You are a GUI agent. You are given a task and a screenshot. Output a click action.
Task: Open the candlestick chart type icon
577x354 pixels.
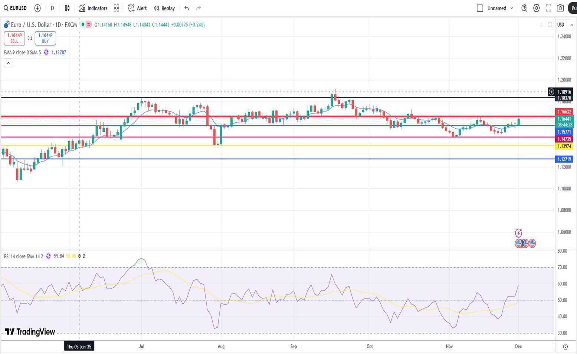click(x=67, y=8)
